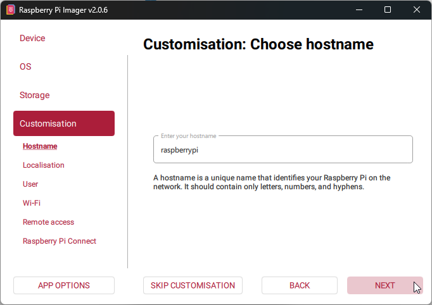This screenshot has height=305, width=432.
Task: Go to the Wi-Fi sub-section
Action: coord(32,203)
